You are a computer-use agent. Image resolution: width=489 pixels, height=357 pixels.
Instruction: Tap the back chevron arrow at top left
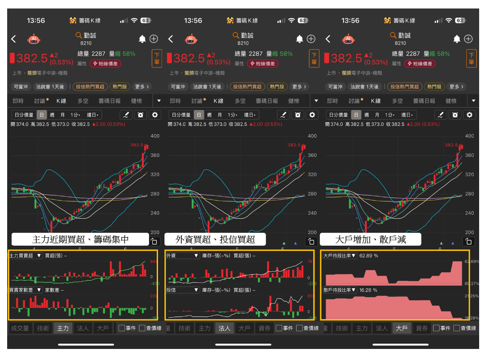click(13, 39)
